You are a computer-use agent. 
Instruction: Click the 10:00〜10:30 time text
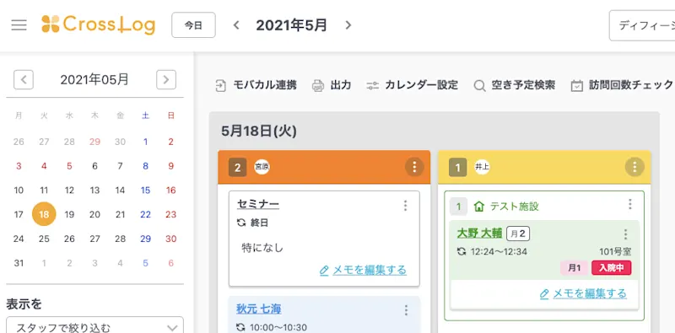pyautogui.click(x=278, y=328)
